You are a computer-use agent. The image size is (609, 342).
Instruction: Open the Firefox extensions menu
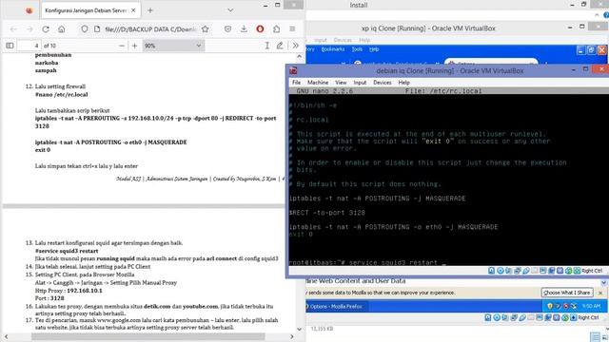click(x=276, y=29)
